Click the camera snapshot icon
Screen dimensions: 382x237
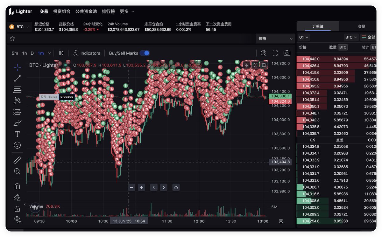point(287,53)
